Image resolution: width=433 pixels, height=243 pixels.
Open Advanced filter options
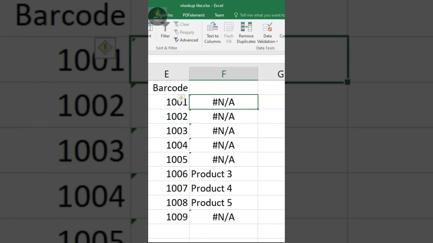pyautogui.click(x=186, y=40)
